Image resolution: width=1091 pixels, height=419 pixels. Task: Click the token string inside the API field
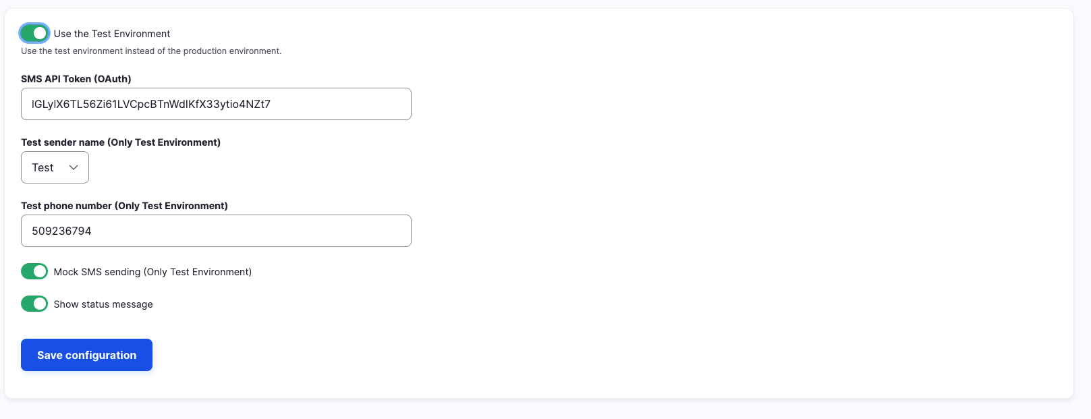tap(151, 104)
